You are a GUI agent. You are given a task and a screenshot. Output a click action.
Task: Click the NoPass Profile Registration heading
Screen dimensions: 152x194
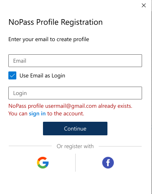tap(56, 22)
